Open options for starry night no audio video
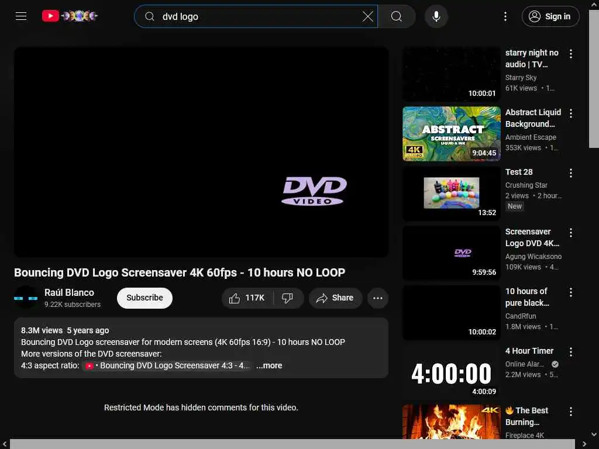Viewport: 599px width, 449px height. click(x=571, y=54)
